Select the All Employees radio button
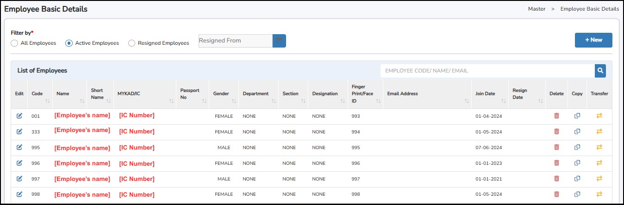Screen dimensions: 624x205 coord(15,43)
